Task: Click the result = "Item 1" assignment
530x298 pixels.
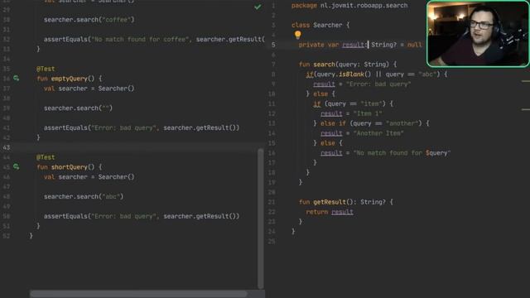Action: [x=351, y=113]
